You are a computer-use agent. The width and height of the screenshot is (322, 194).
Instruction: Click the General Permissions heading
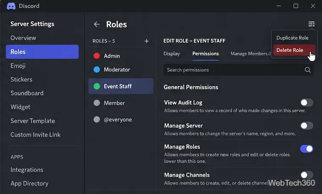pos(191,87)
